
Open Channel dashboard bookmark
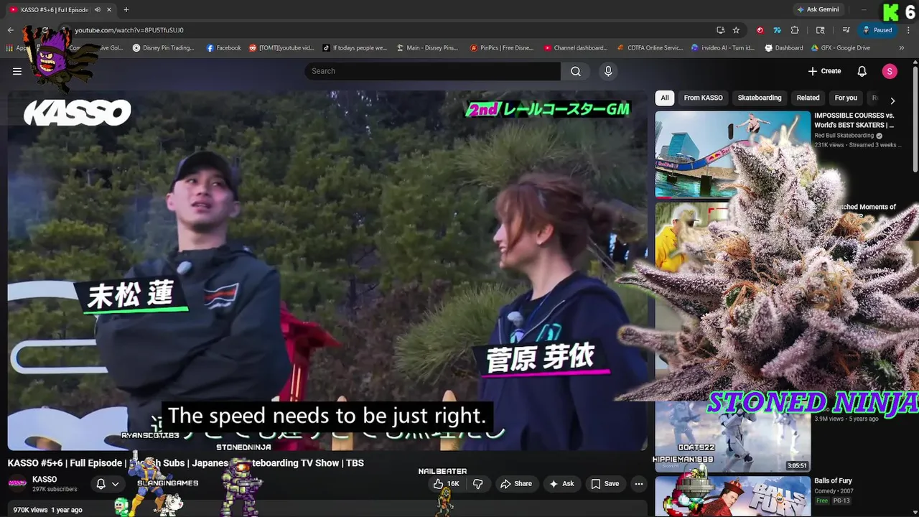[x=576, y=48]
